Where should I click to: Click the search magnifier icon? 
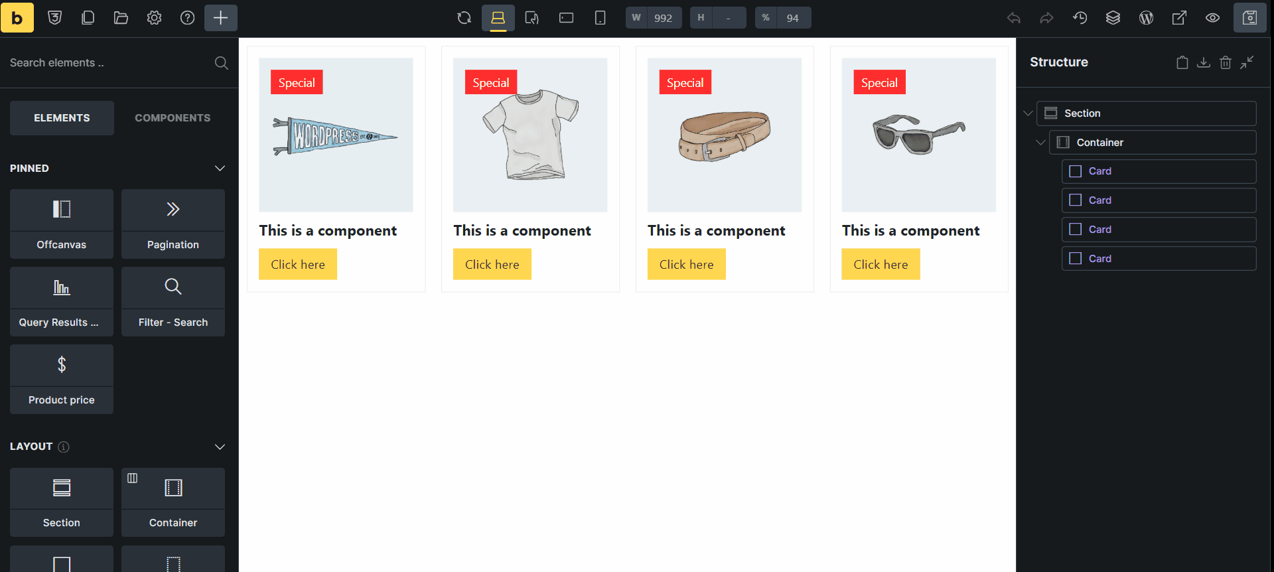(x=222, y=62)
